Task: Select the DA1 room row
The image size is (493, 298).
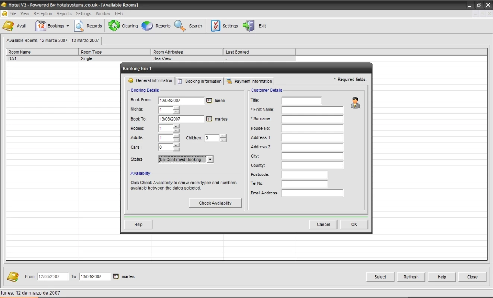Action: tap(151, 59)
